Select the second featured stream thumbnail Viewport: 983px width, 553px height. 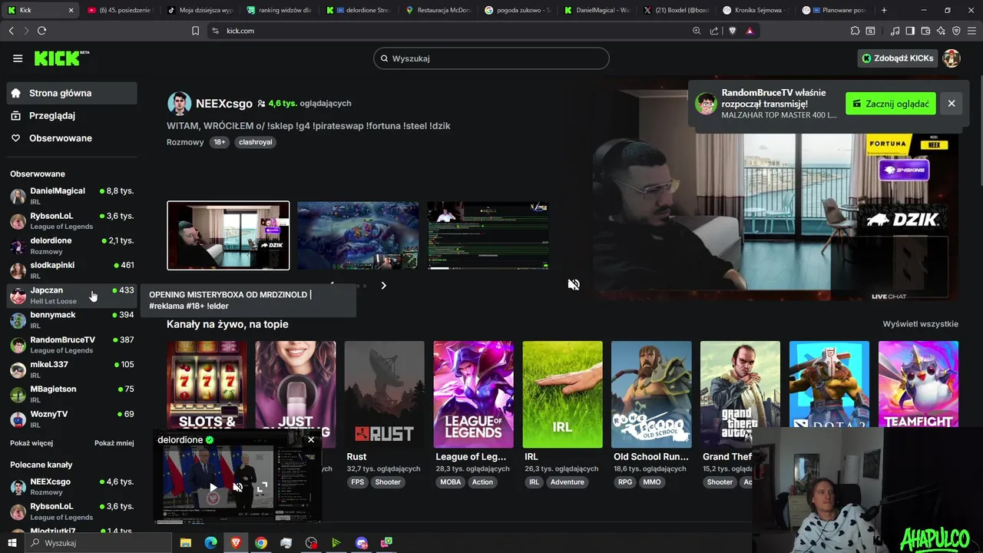pyautogui.click(x=358, y=236)
